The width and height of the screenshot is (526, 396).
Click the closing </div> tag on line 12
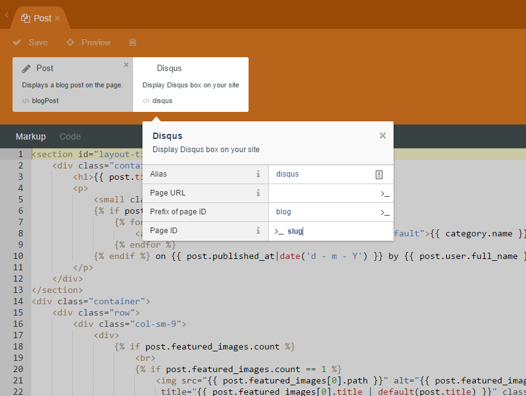point(67,279)
